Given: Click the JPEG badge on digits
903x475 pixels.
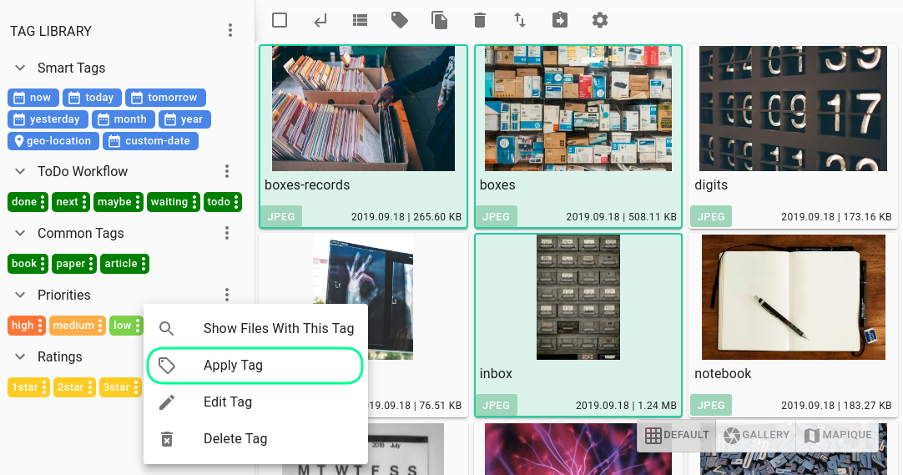Looking at the screenshot, I should tap(711, 217).
